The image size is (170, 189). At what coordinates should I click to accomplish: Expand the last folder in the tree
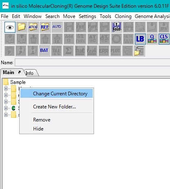pos(6,115)
